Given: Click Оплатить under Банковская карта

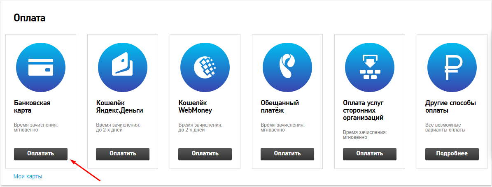Looking at the screenshot, I should (41, 154).
